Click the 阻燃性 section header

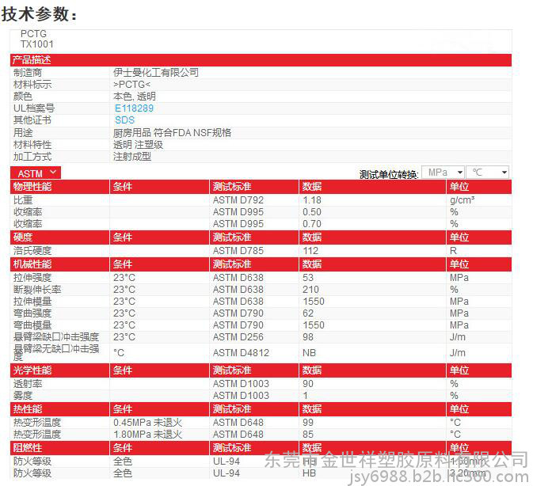pos(27,448)
